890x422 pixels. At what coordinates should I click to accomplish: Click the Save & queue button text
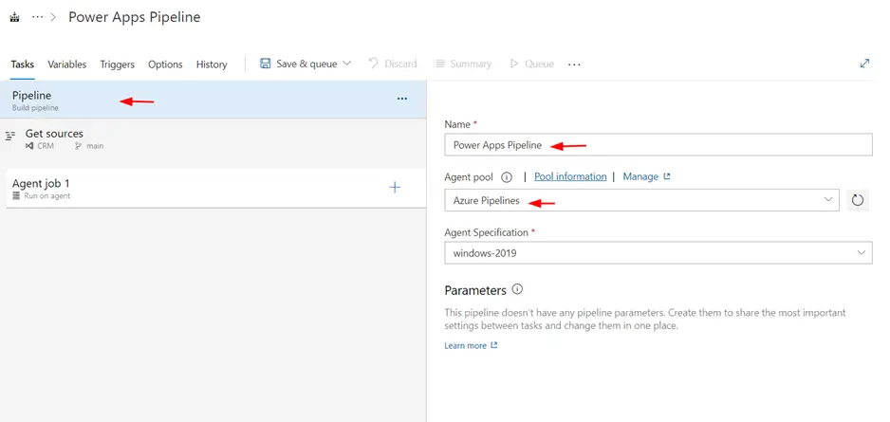pos(306,64)
